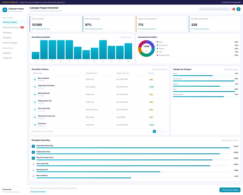
Task: Click the DA avatar for Daging Ayam Ras
Action: click(35, 102)
